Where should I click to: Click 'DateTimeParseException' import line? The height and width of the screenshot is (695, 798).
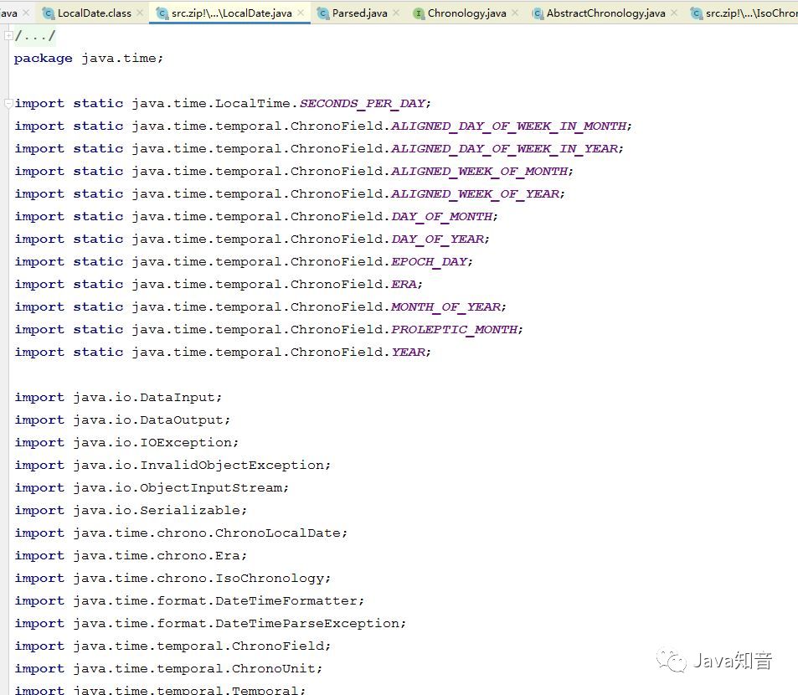pos(210,623)
